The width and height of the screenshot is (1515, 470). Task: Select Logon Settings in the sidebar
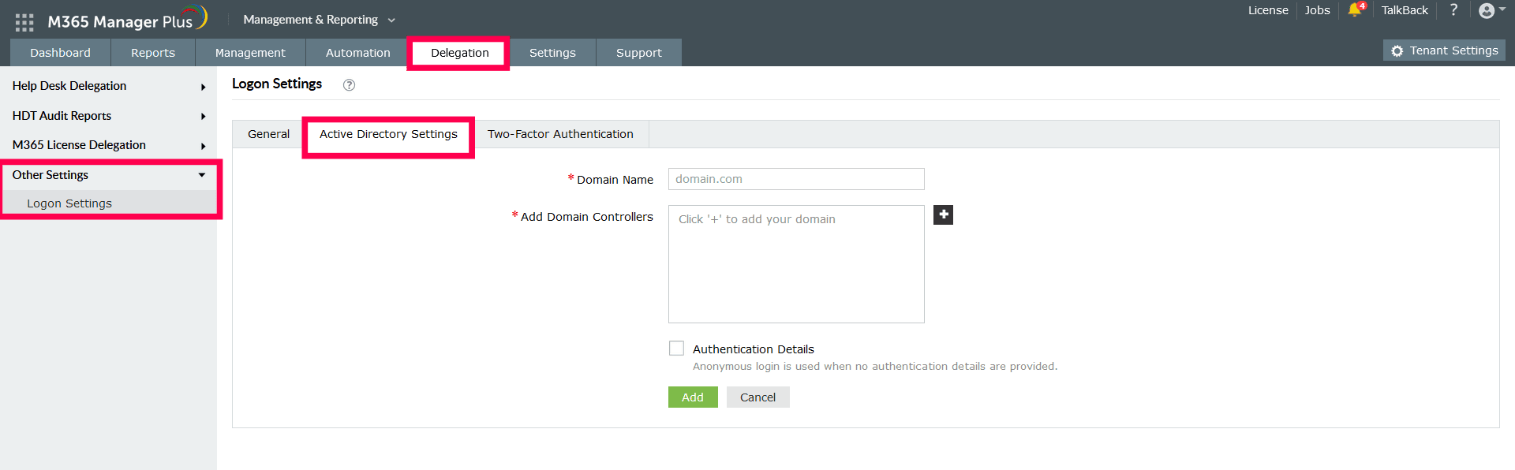pos(69,203)
